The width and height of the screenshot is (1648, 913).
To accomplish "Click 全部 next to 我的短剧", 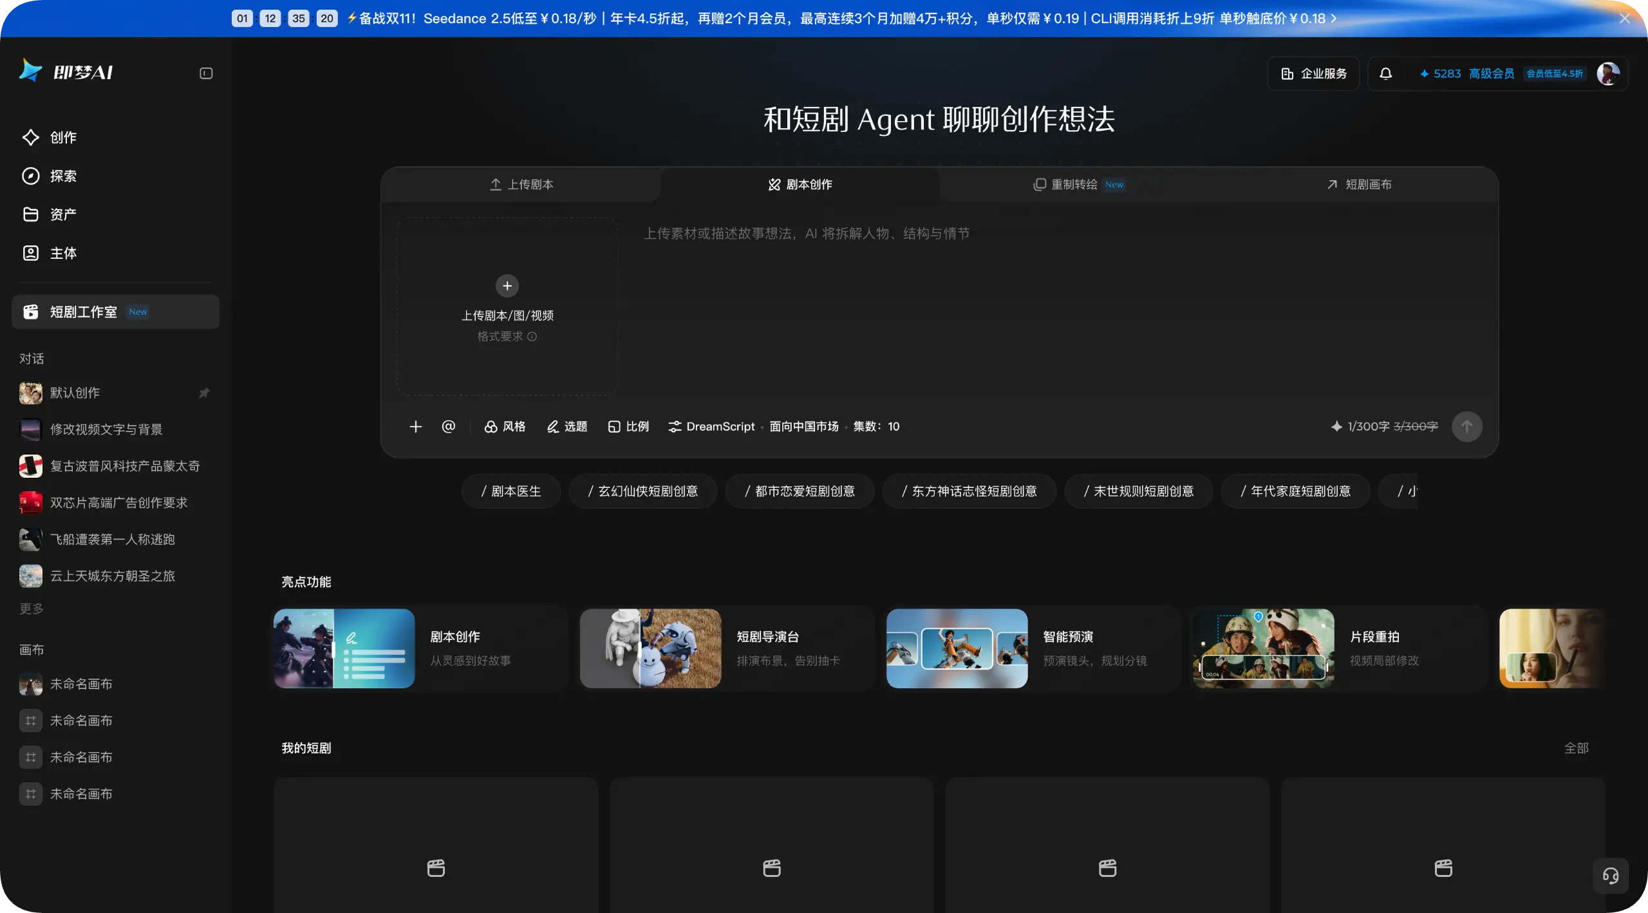I will (1577, 748).
